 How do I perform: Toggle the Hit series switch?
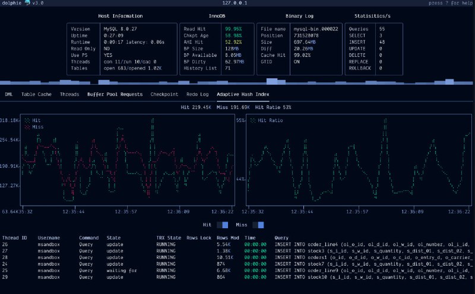222,225
